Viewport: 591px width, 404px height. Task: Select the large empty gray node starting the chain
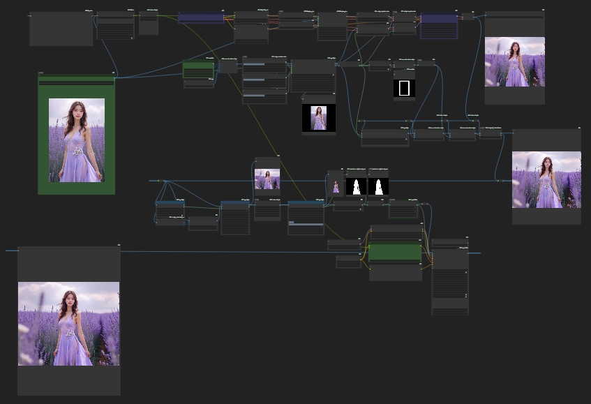[61, 29]
